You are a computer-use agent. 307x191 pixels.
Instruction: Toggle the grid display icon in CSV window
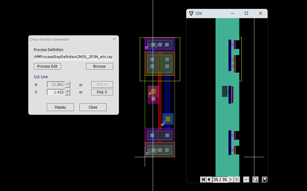click(246, 179)
